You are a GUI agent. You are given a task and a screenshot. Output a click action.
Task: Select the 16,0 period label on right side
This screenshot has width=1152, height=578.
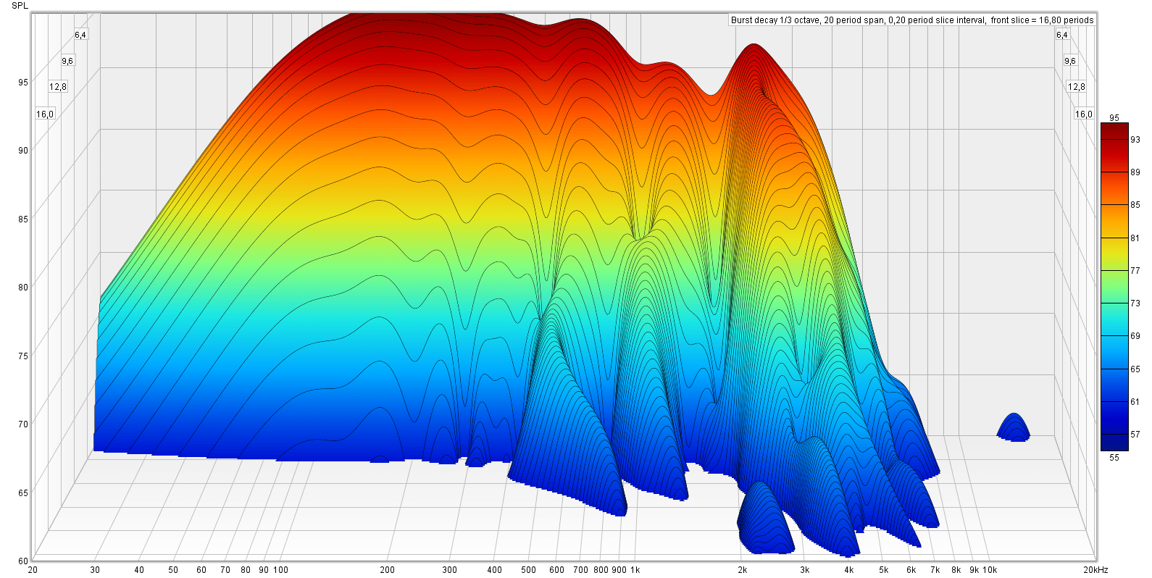pyautogui.click(x=1083, y=114)
